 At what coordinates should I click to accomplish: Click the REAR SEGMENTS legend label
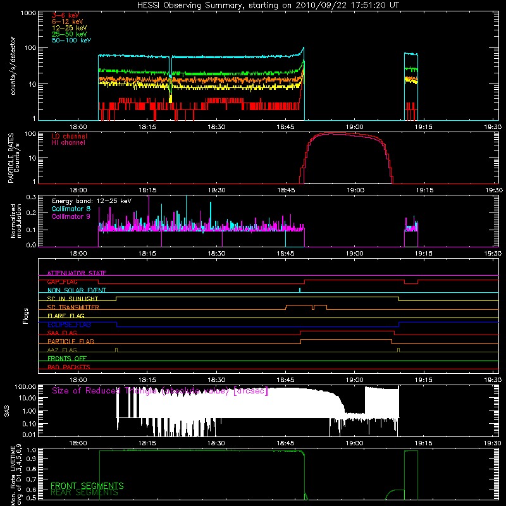tap(84, 493)
